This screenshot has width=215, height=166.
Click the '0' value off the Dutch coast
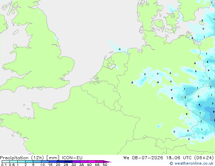coord(120,49)
